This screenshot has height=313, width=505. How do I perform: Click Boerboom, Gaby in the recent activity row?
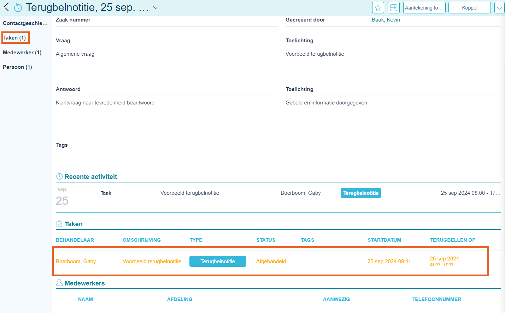(301, 193)
